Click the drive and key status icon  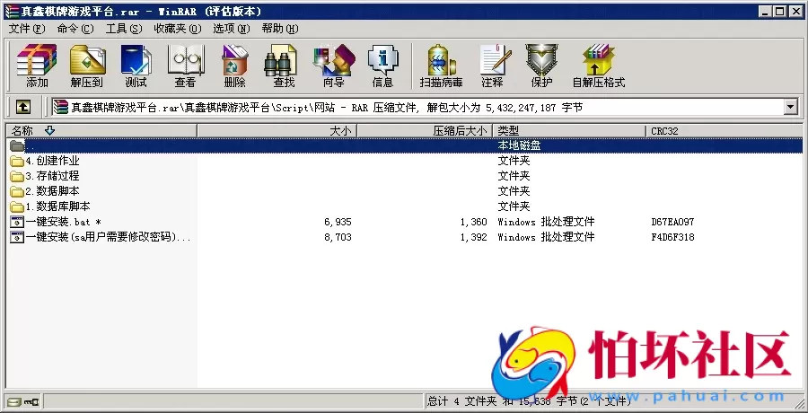pos(22,400)
